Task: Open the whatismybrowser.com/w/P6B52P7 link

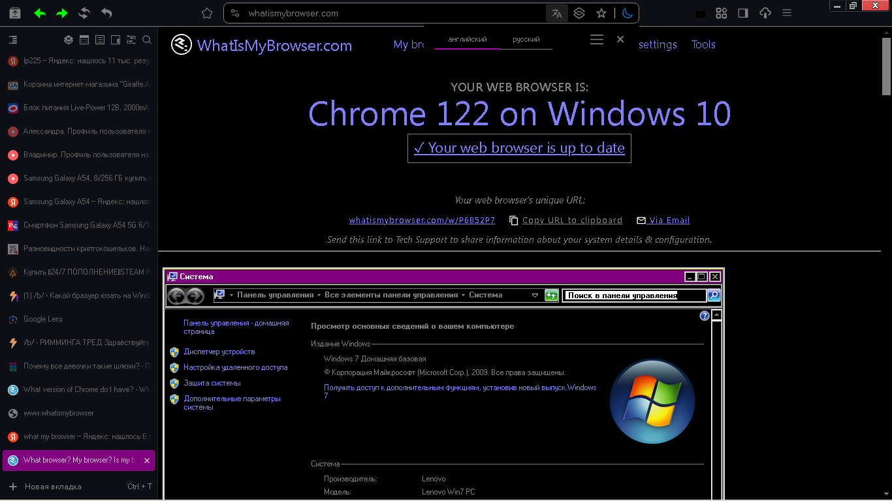Action: click(x=422, y=220)
